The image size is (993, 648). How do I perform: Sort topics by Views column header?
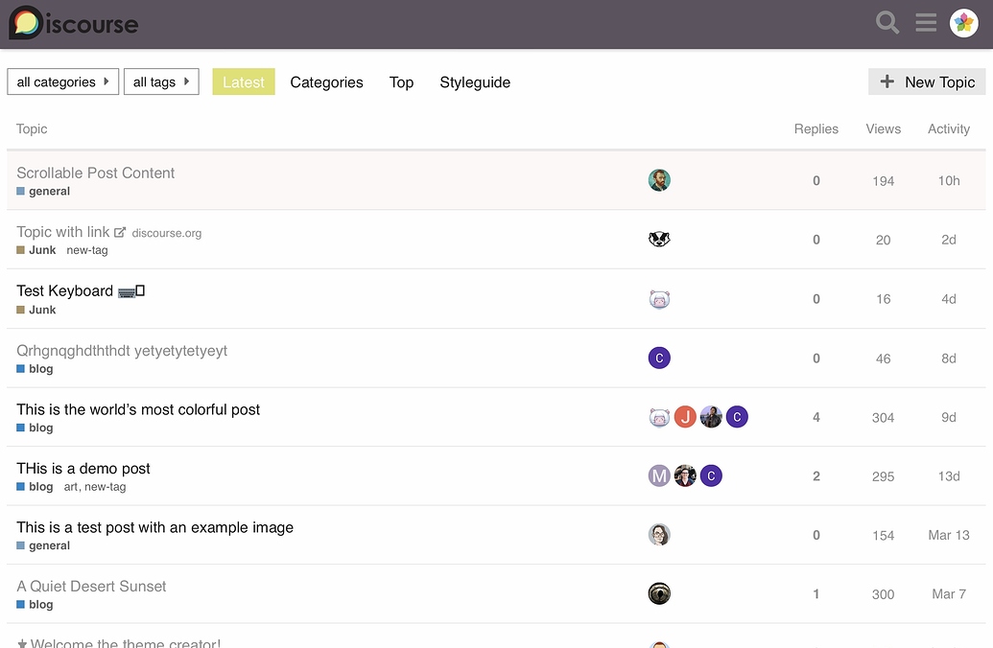click(x=883, y=128)
